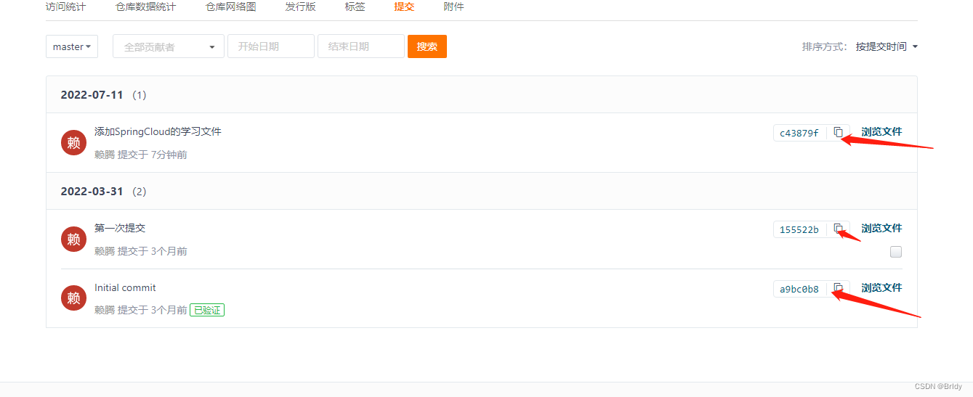This screenshot has width=973, height=397.
Task: Click the 结束日期 date field
Action: point(361,46)
